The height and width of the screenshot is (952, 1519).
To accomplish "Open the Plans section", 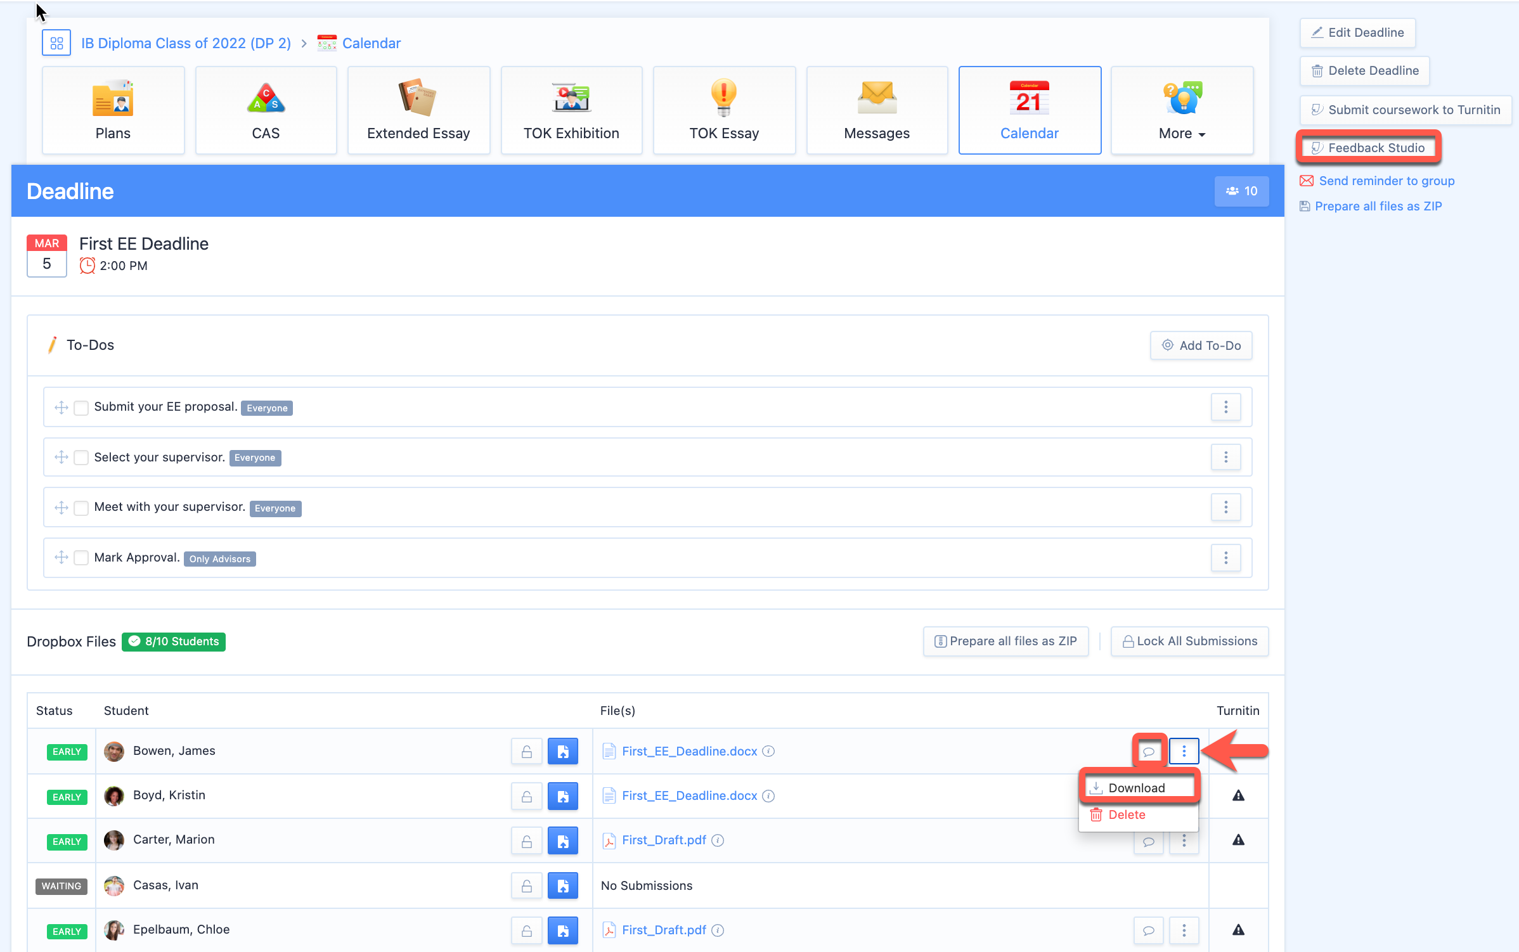I will 113,110.
